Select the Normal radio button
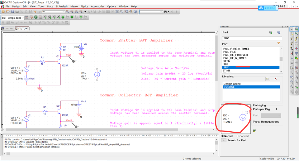Image resolution: width=299 pixels, height=161 pixels. pos(222,136)
